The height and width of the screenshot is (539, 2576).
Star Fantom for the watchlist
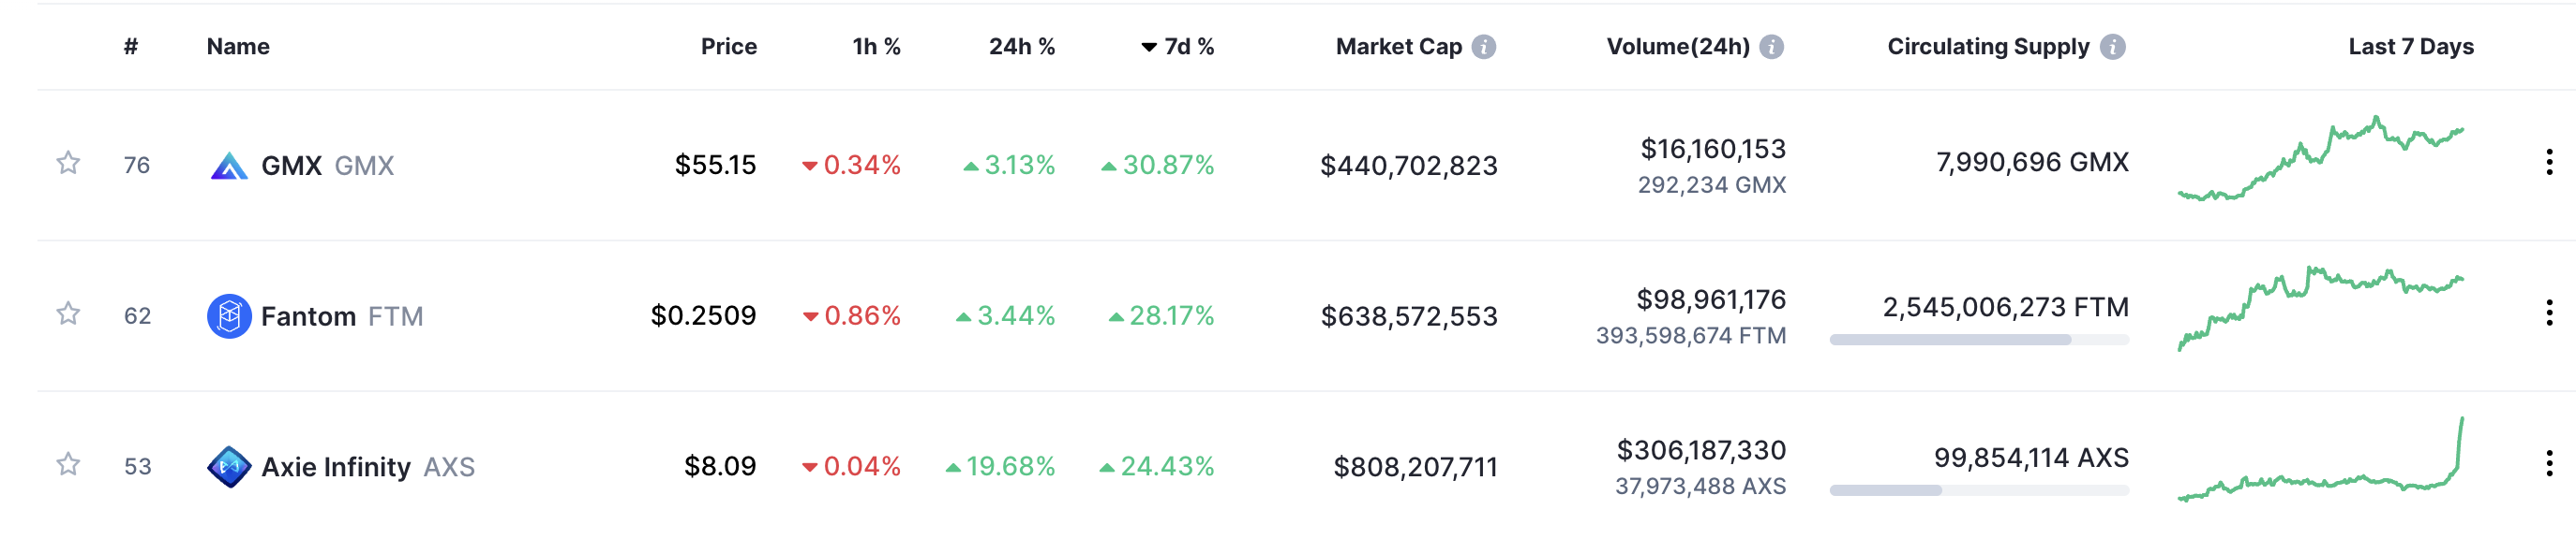68,313
